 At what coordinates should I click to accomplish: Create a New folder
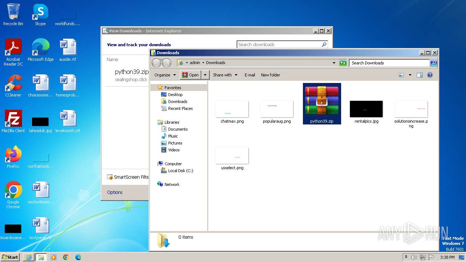point(270,75)
